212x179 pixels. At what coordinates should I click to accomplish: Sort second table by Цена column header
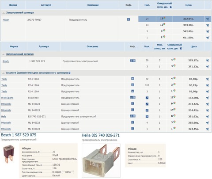pyautogui.click(x=193, y=46)
